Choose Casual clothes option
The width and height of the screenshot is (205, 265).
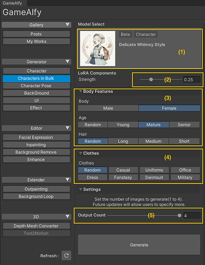(x=123, y=170)
